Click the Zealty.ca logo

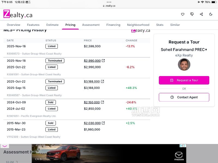[18, 14]
